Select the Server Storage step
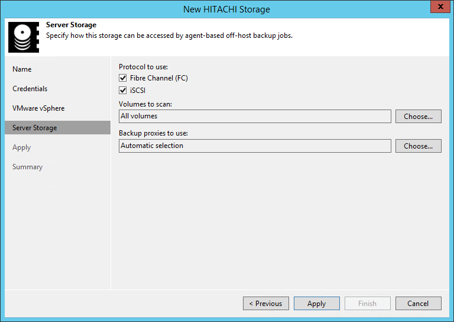The height and width of the screenshot is (322, 454). click(35, 128)
